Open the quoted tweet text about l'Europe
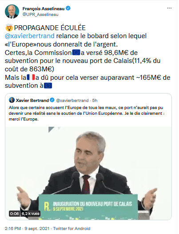 tap(87, 113)
